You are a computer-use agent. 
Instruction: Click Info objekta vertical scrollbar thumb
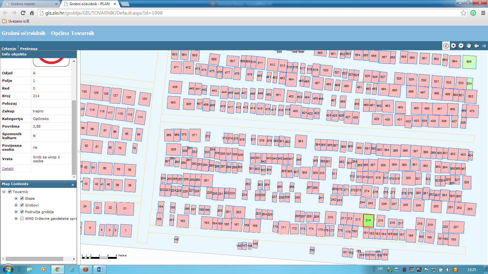[x=74, y=137]
